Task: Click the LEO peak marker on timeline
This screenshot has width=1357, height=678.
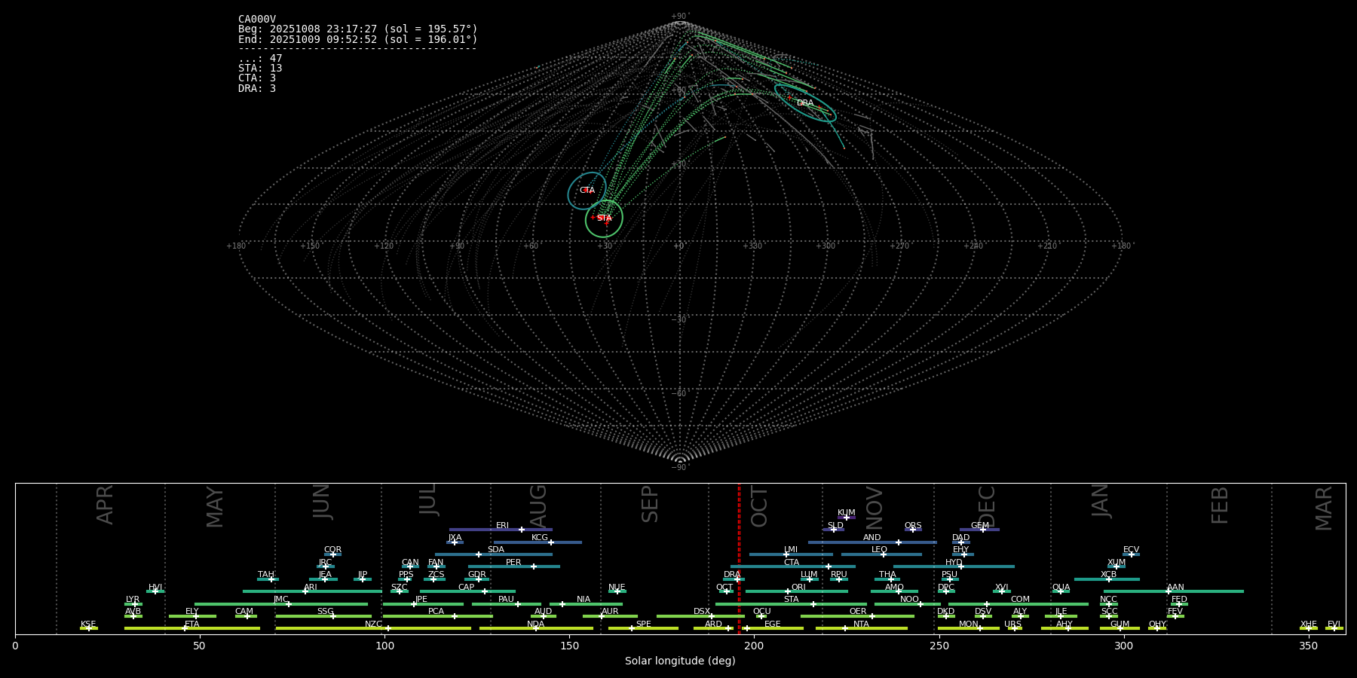Action: pyautogui.click(x=884, y=554)
